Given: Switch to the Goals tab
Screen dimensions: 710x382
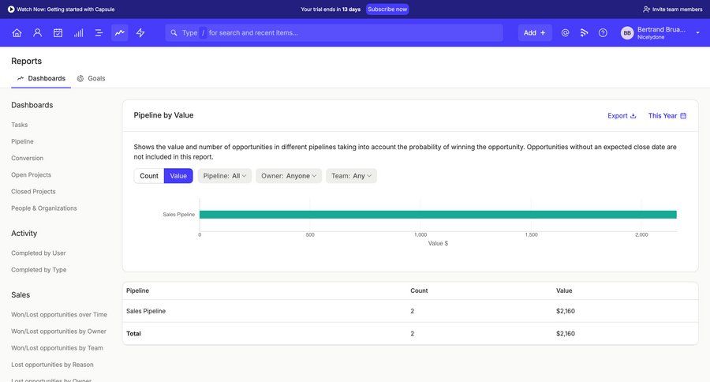Looking at the screenshot, I should coord(92,78).
